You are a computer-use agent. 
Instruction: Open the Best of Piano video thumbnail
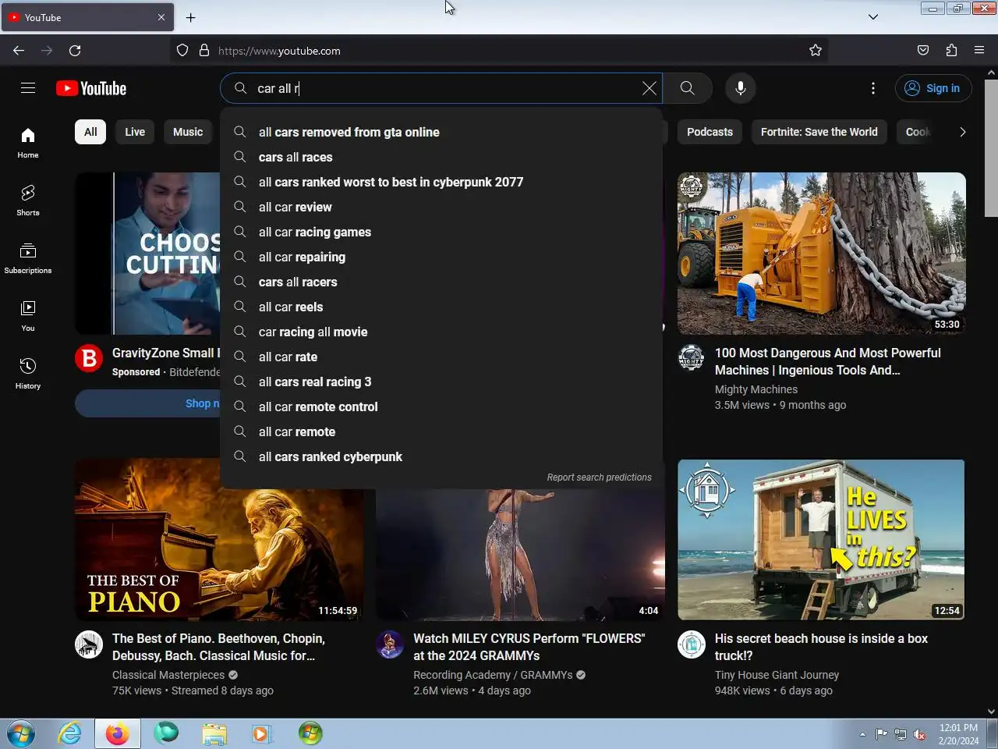(x=219, y=540)
